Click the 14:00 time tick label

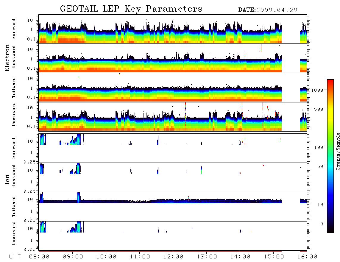240,257
